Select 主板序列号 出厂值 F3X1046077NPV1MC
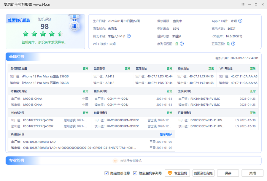This screenshot has width=267, height=181. click(x=205, y=99)
